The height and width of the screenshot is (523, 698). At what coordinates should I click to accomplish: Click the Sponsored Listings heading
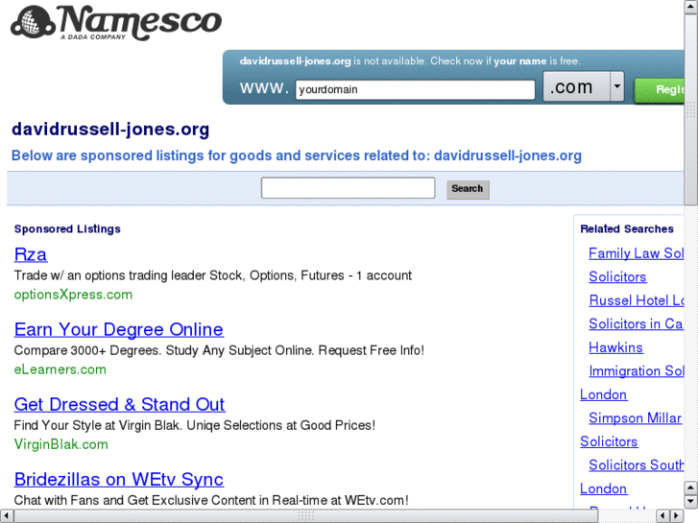click(67, 228)
